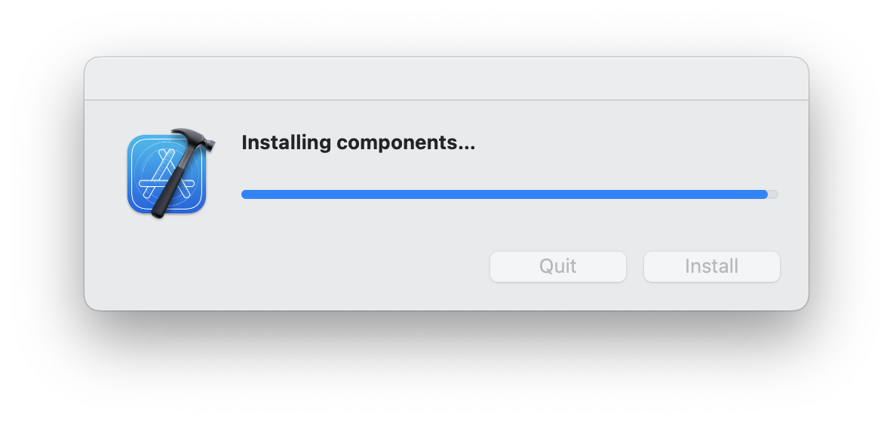Click the dimmed Quit button
Image resolution: width=893 pixels, height=422 pixels.
[x=558, y=266]
